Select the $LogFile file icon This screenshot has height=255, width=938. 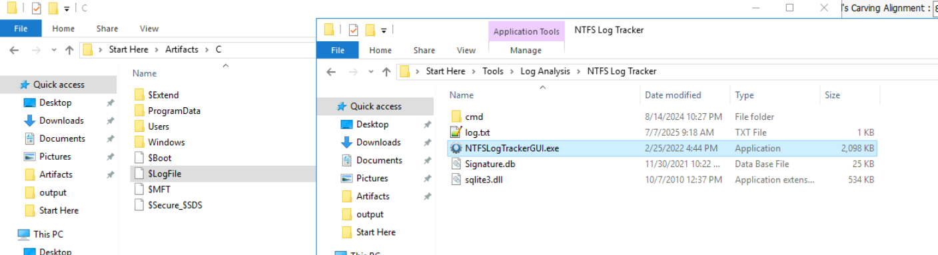coord(139,174)
